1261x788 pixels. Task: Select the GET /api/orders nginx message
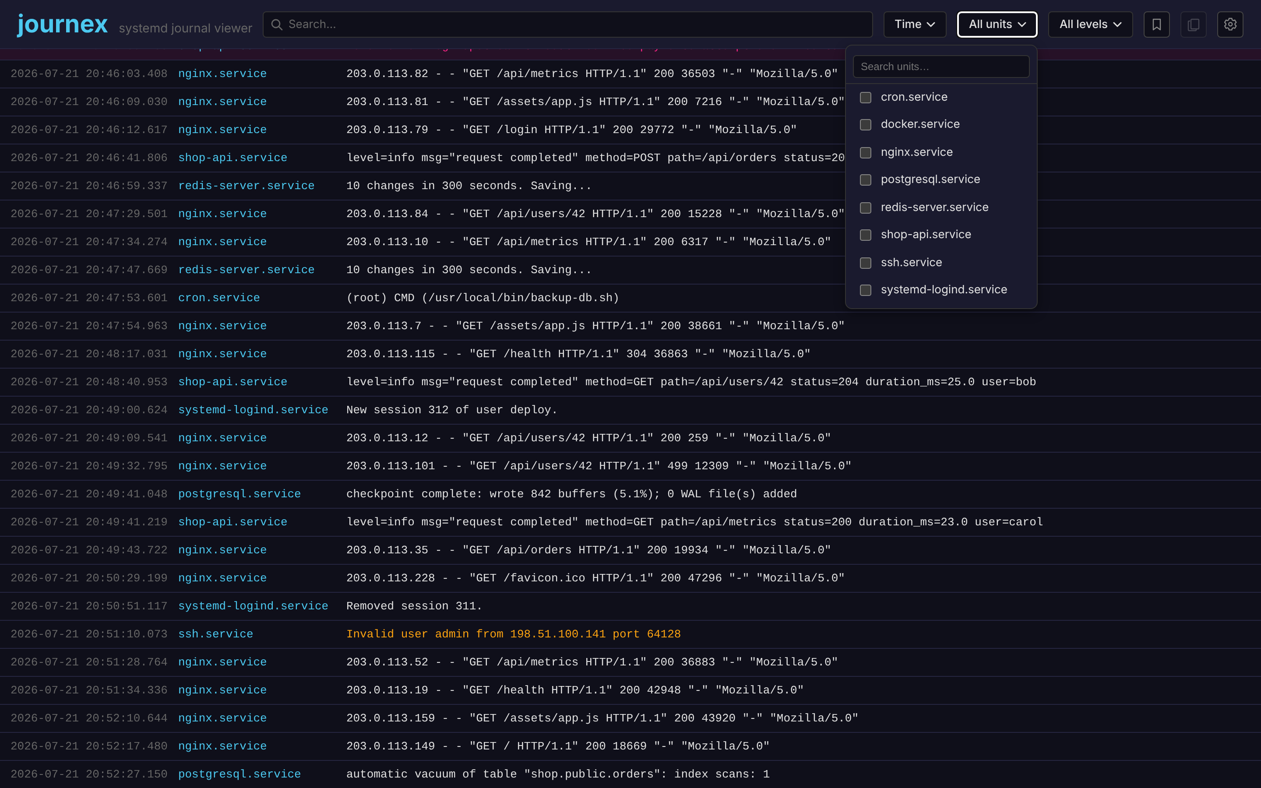tap(588, 550)
